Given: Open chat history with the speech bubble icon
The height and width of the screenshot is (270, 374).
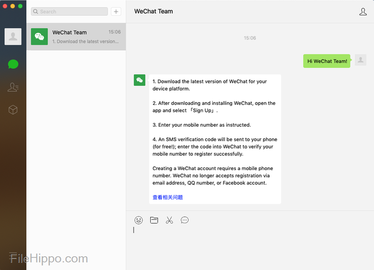Looking at the screenshot, I should tap(185, 220).
